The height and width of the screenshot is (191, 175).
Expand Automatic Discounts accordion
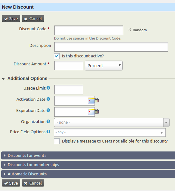88,174
